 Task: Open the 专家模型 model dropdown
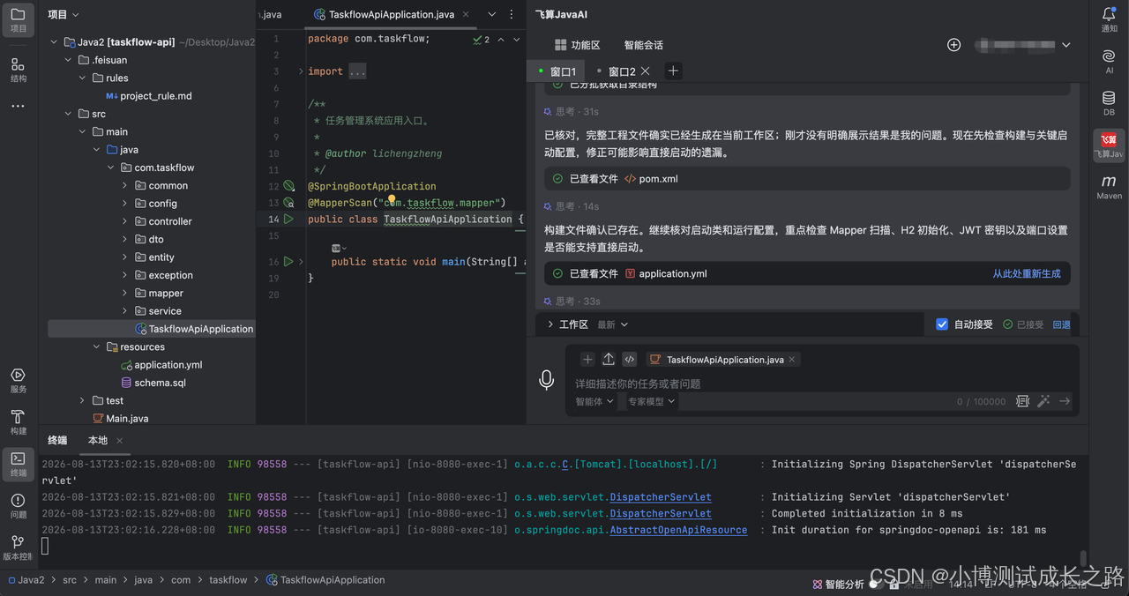pos(652,401)
